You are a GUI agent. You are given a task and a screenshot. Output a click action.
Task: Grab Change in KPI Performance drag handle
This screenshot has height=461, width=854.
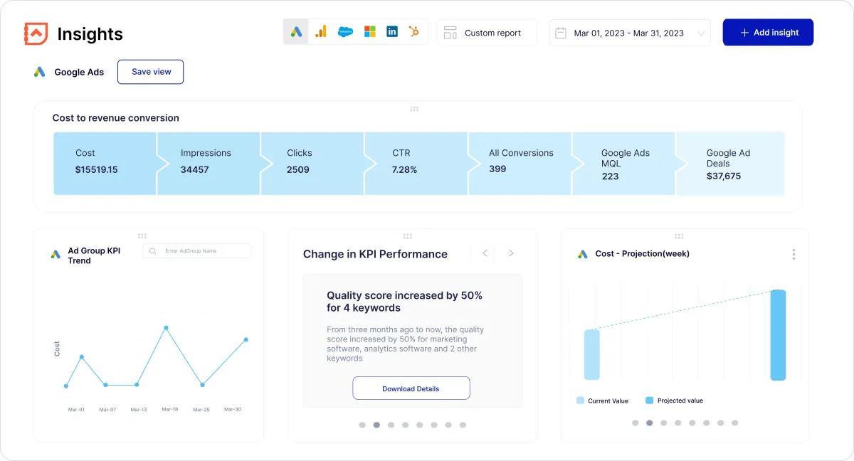point(408,236)
